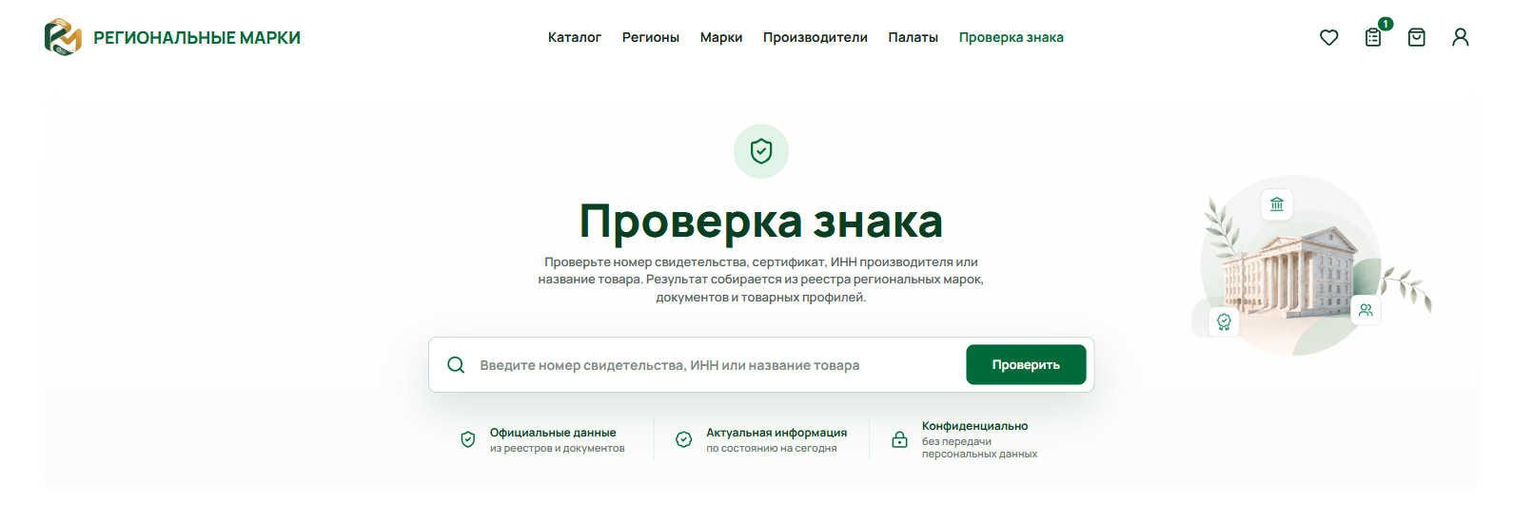
Task: Open the favorites heart icon
Action: (x=1329, y=37)
